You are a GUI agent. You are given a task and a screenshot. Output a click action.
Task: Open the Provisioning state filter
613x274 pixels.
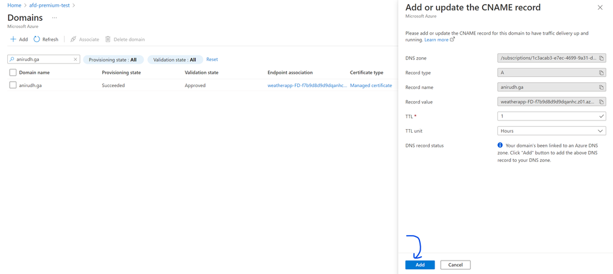click(x=113, y=60)
